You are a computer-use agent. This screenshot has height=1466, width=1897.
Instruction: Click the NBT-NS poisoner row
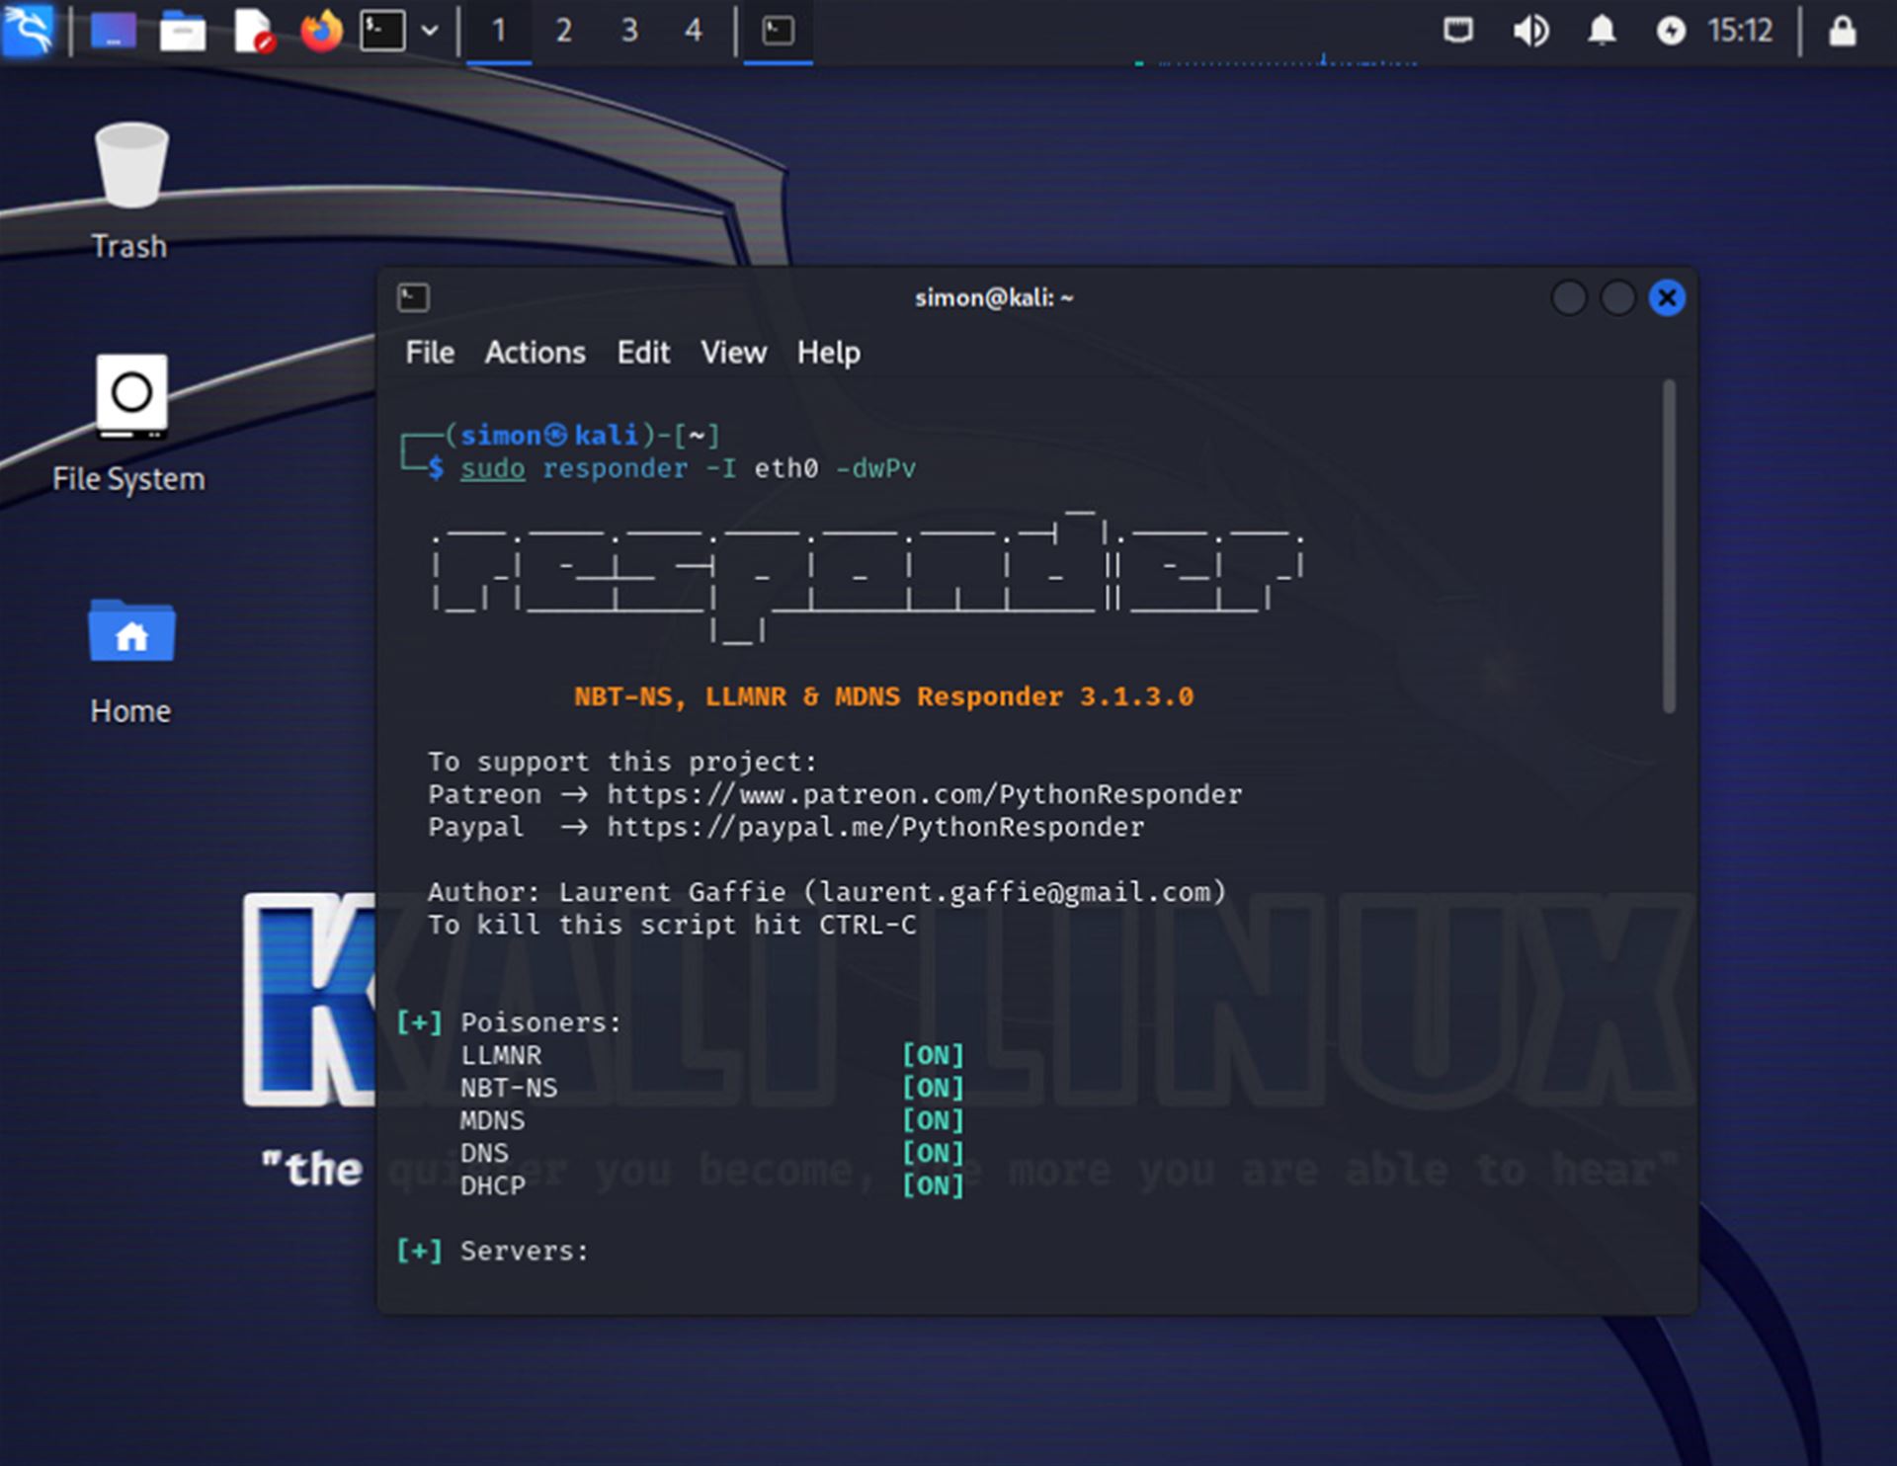pyautogui.click(x=711, y=1088)
